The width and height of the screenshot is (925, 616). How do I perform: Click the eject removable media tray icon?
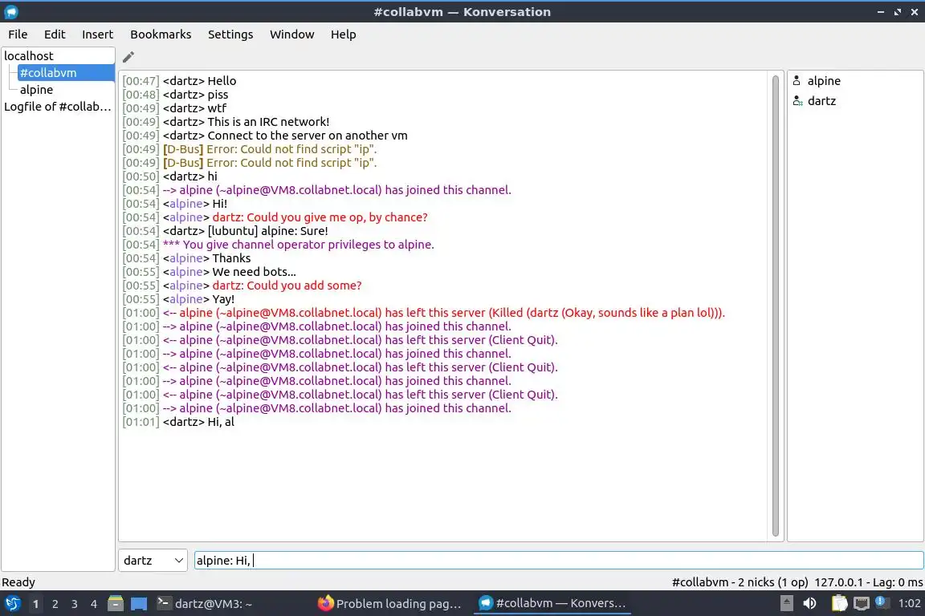tap(786, 603)
